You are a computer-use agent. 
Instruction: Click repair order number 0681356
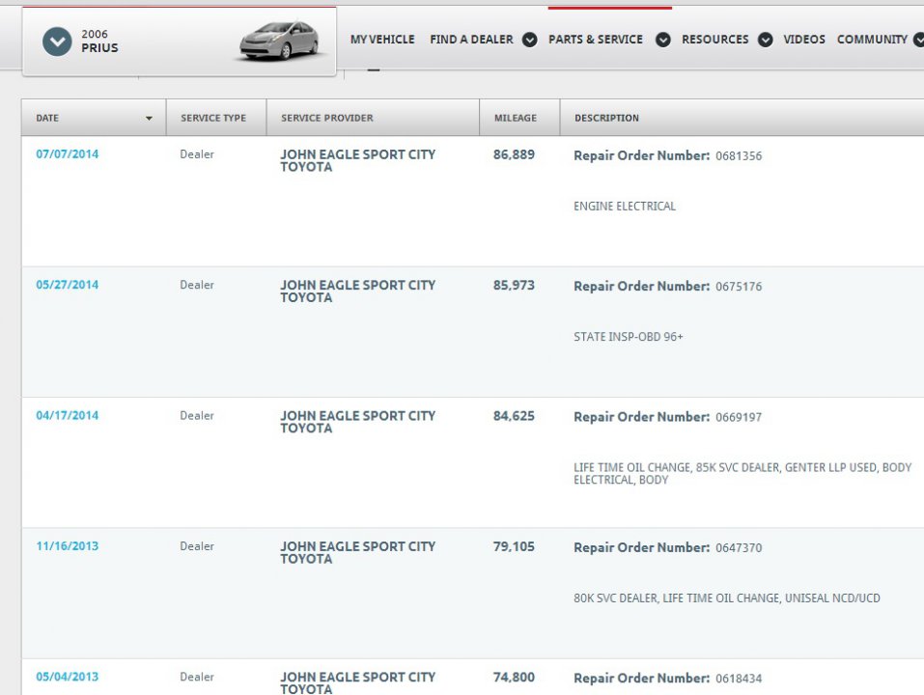(739, 156)
